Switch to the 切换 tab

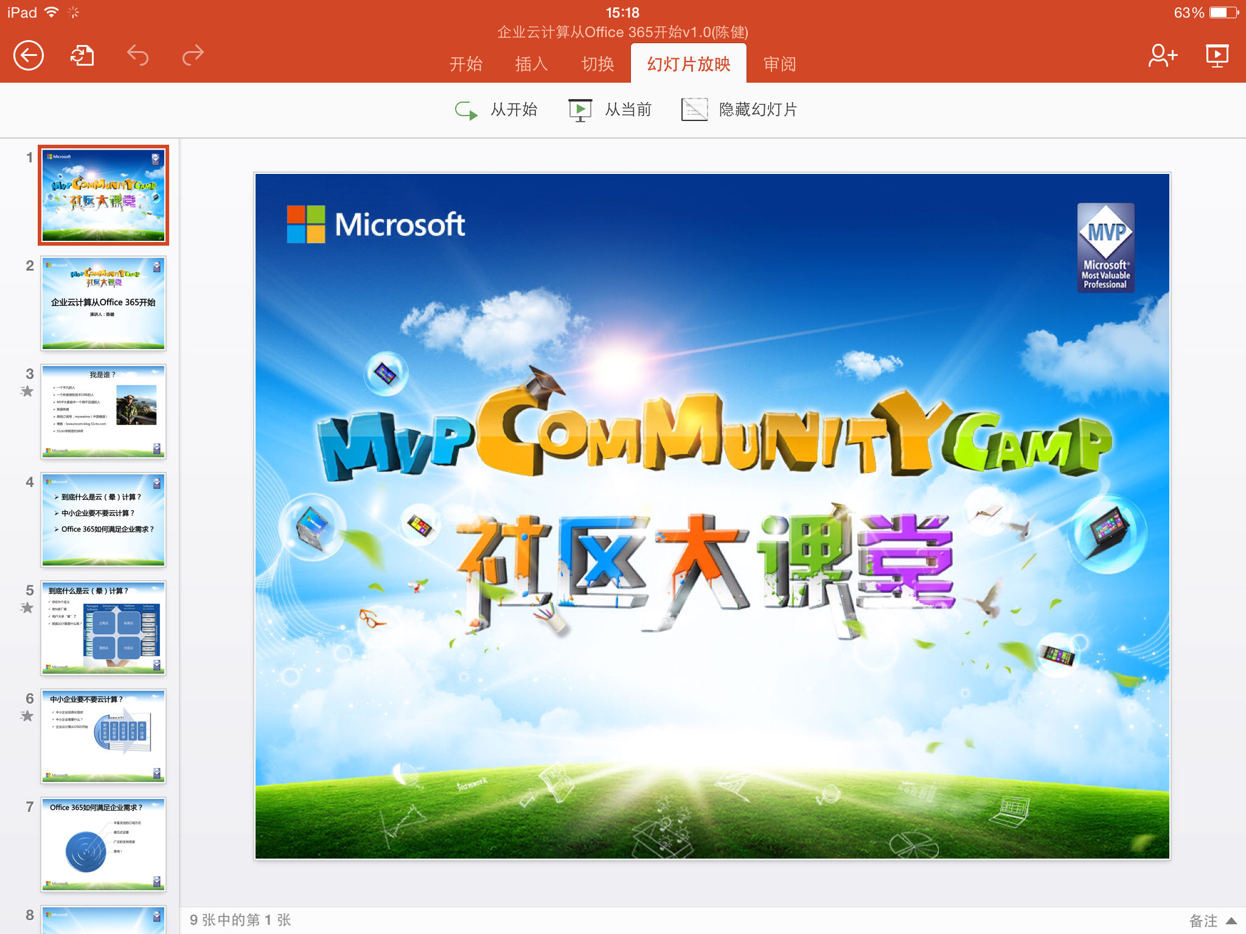597,64
